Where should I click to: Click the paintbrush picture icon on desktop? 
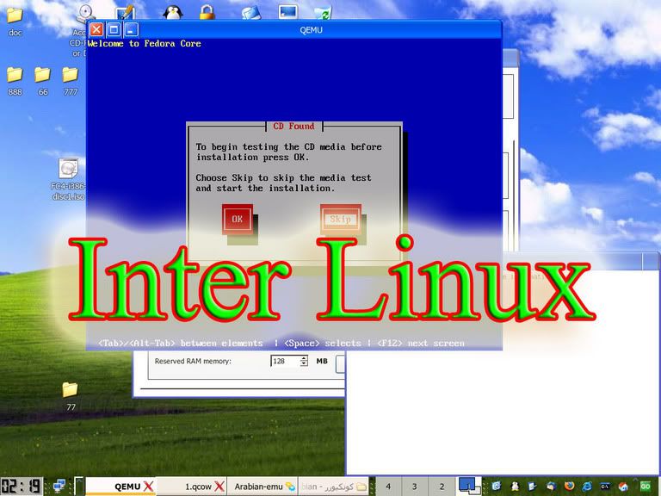(x=125, y=13)
